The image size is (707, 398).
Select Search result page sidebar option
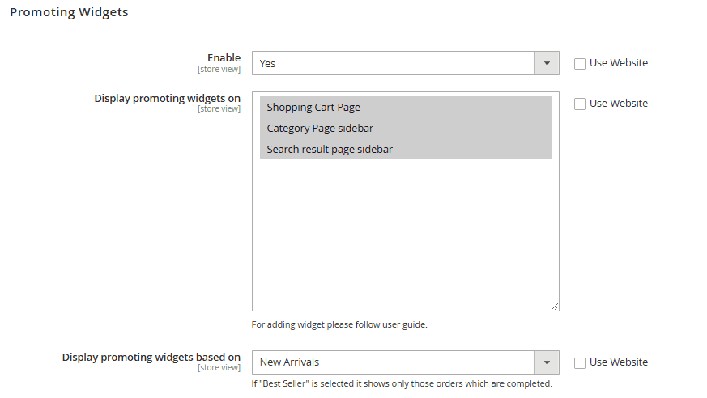[406, 149]
